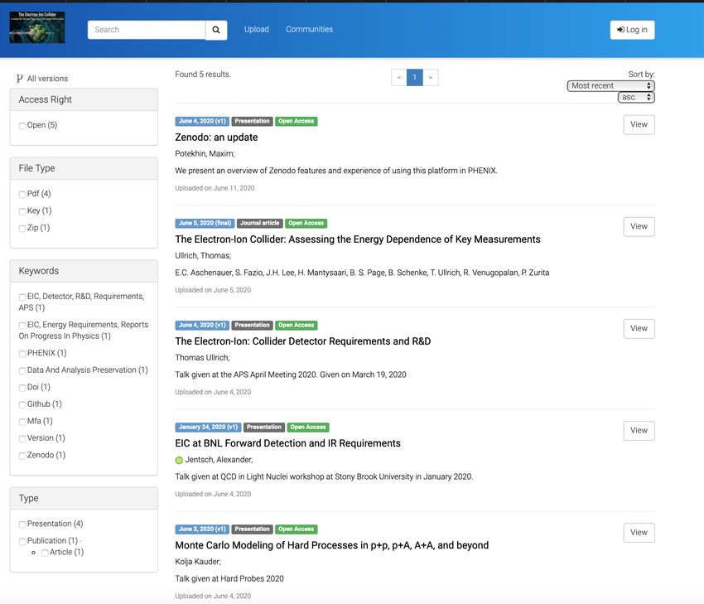Select page 1 in pagination

(415, 78)
